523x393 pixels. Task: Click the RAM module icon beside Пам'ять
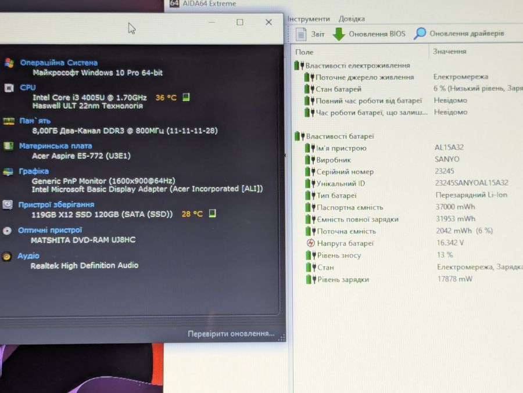click(9, 121)
